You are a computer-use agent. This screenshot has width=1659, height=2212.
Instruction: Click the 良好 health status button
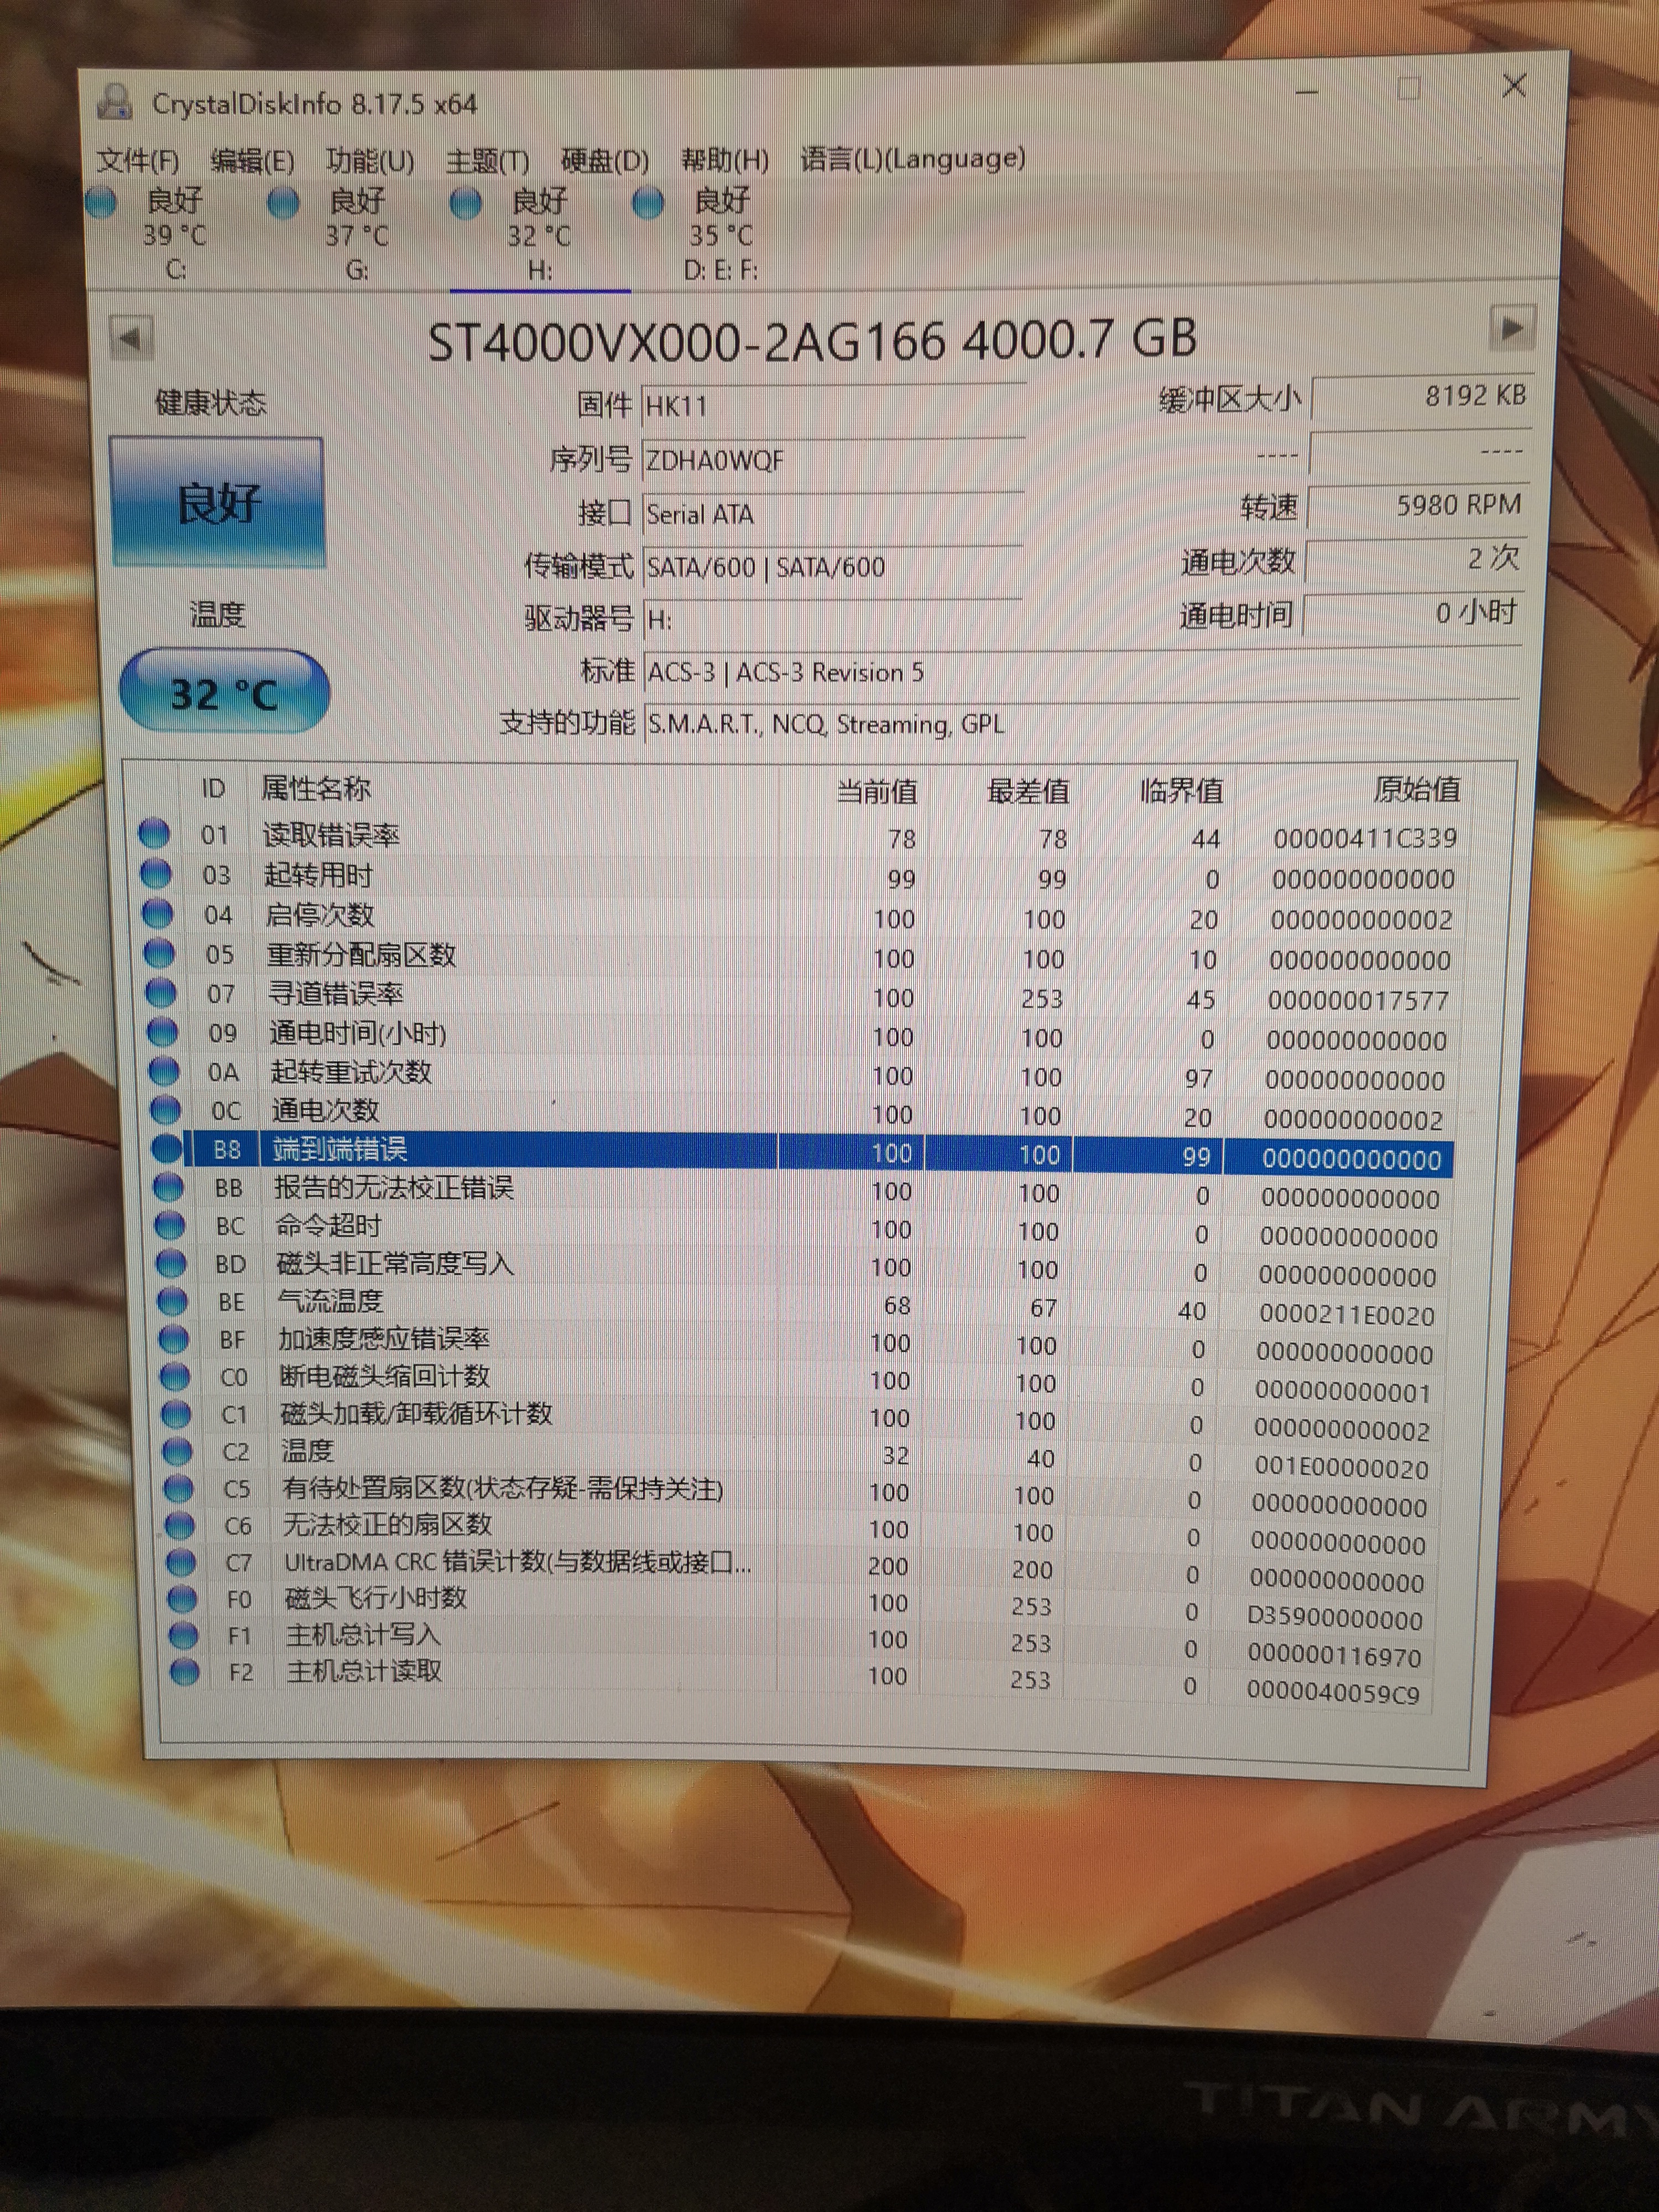[217, 502]
